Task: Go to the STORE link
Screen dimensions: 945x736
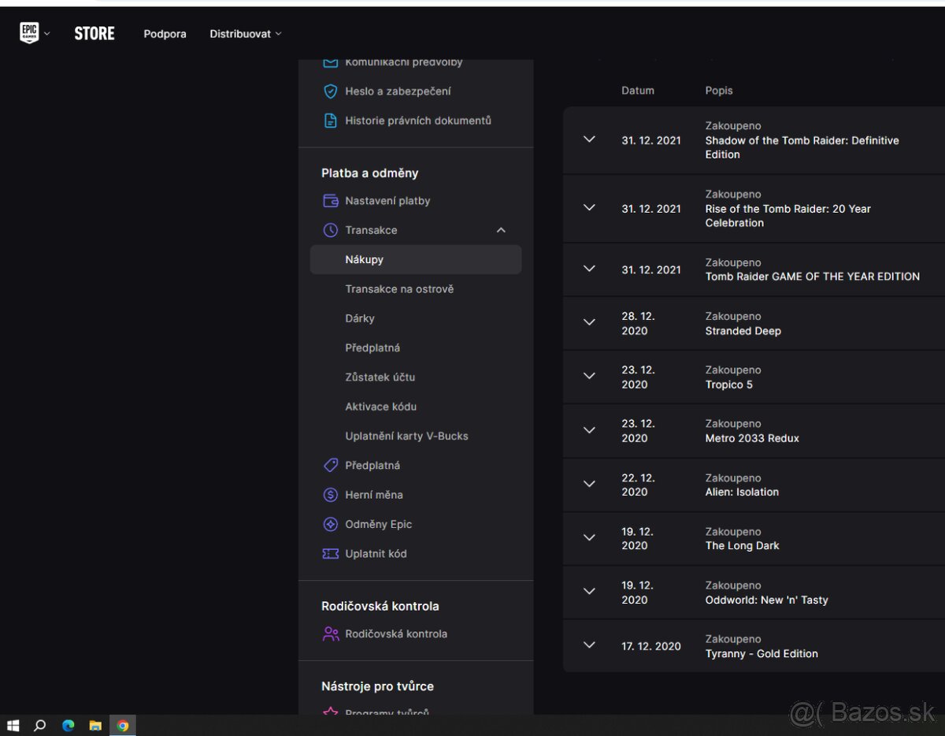Action: coord(94,33)
